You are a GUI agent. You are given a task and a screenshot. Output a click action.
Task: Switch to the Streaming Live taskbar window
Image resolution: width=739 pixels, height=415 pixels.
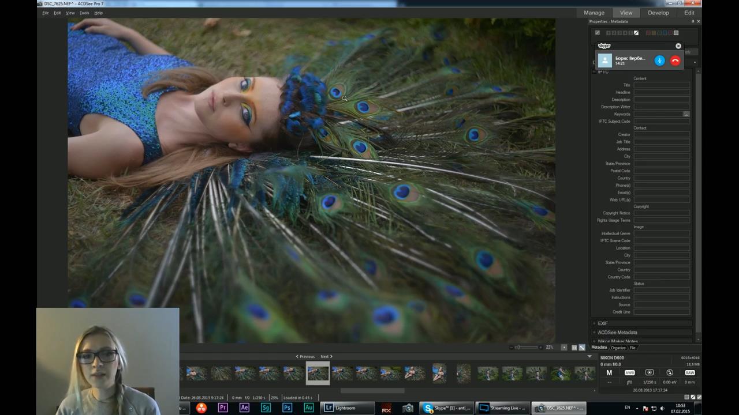[x=502, y=408]
